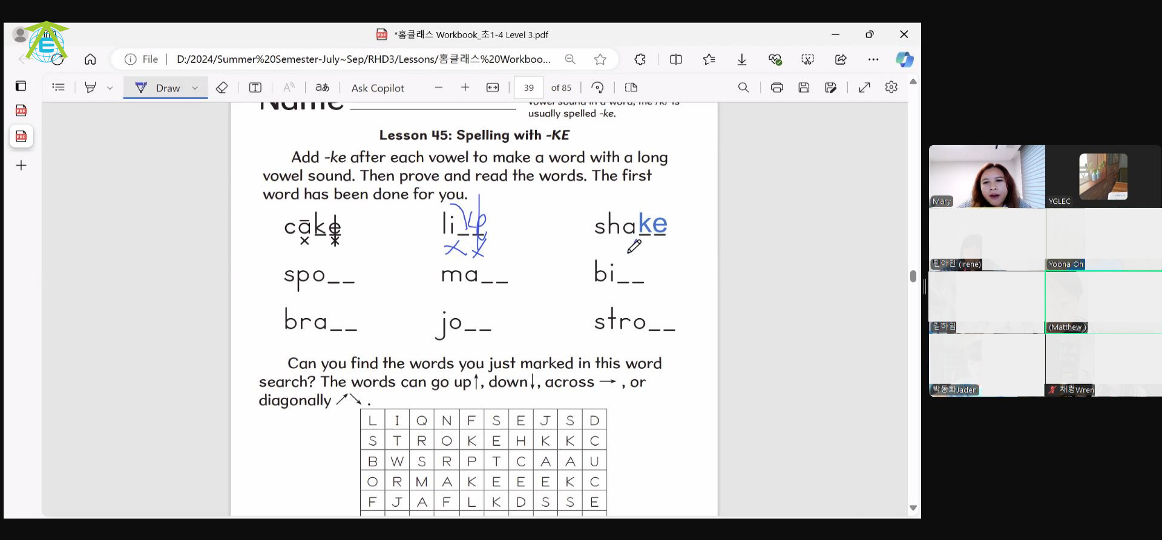Switch to first PDF tab in sidebar
Screen dimensions: 1162x540
coord(21,110)
